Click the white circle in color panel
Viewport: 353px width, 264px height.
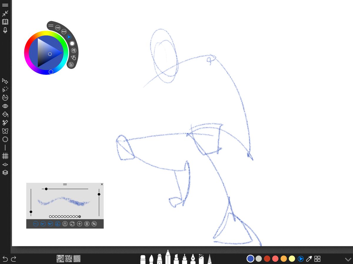pyautogui.click(x=72, y=43)
